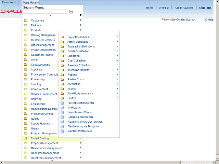Expand the Utilities submenu arrow
The image size is (219, 164).
(x=117, y=98)
